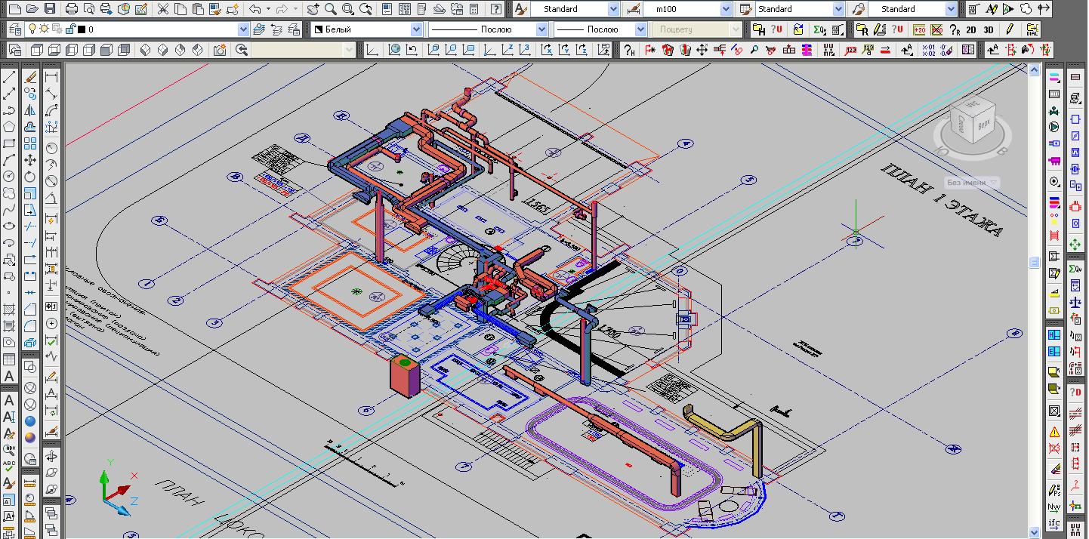Activate the Linear dimension tool
1089x539 pixels.
[52, 78]
